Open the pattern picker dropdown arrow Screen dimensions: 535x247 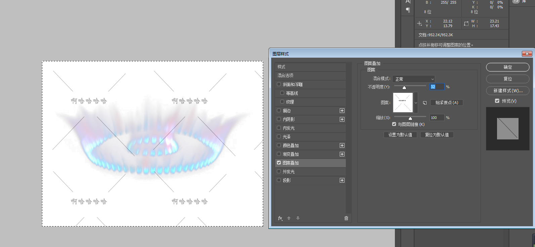coord(416,103)
